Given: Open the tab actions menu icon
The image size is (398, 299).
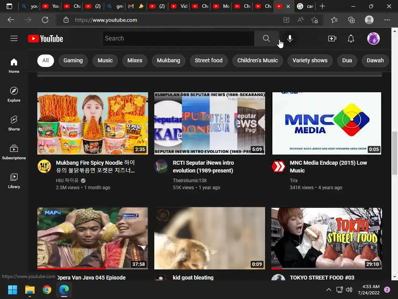Looking at the screenshot, I should (9, 6).
